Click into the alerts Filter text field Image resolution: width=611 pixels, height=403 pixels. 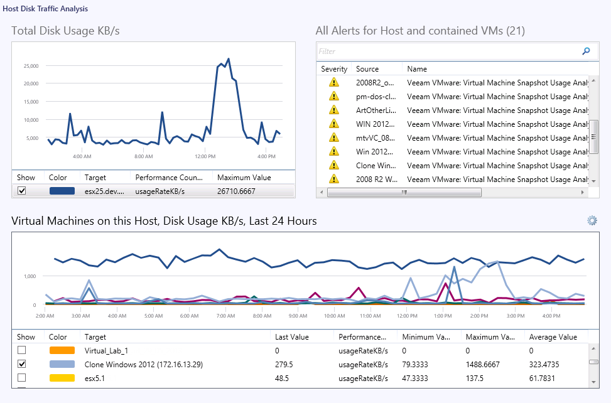point(446,51)
